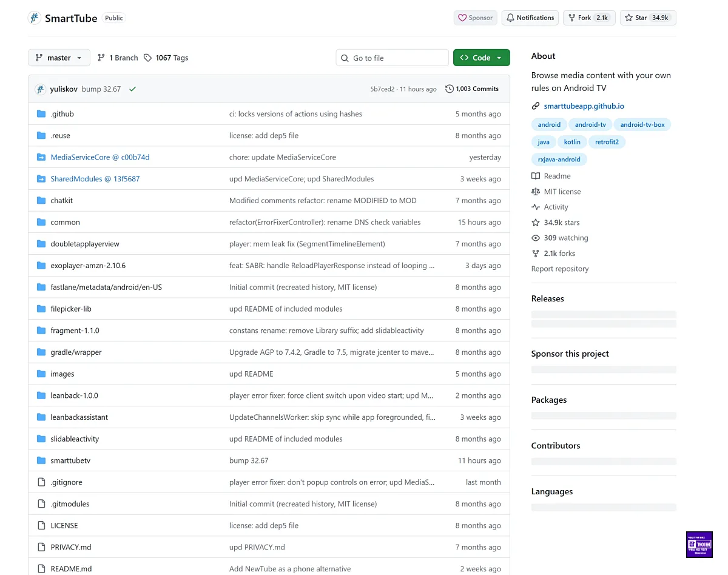Viewport: 728px width, 575px height.
Task: Click the 5b7ced2 commit hash
Action: click(382, 89)
